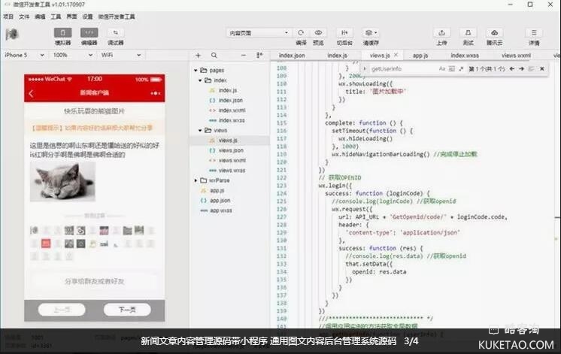Open views.wxss in the file tree

[232, 171]
